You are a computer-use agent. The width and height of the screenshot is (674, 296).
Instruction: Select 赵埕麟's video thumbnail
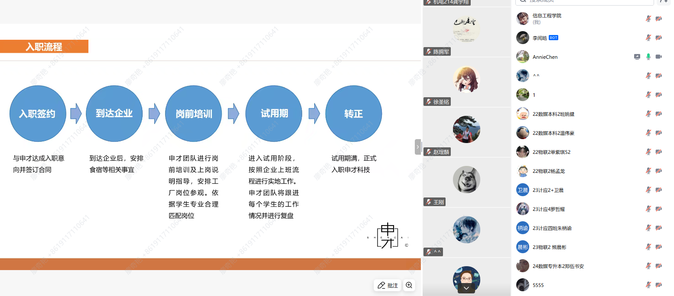(x=466, y=130)
